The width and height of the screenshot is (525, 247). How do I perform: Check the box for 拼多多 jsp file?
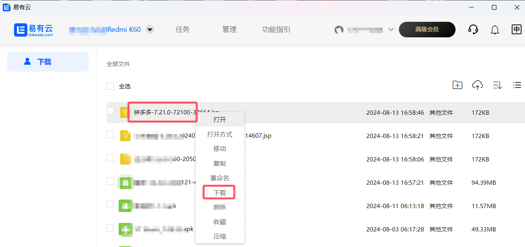[110, 111]
